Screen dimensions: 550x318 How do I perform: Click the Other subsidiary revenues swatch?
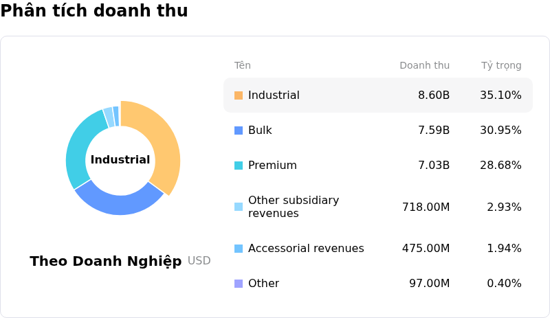pyautogui.click(x=239, y=207)
